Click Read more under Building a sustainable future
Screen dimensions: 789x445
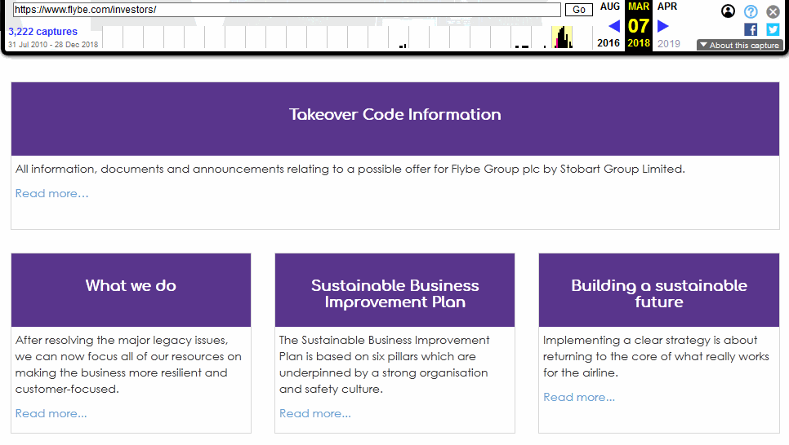(x=578, y=398)
